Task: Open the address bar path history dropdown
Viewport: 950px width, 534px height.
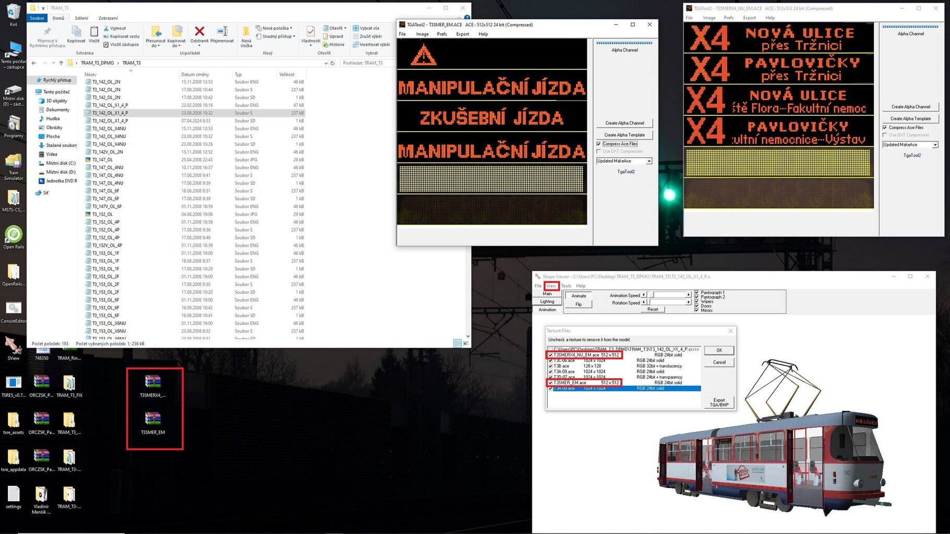Action: pos(326,63)
